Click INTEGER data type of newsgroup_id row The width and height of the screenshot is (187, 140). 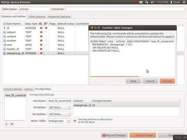pos(31,53)
